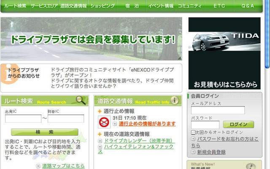Screen dimensions: 270x169
Task: Click arrow icon beside 道路マップはこちら
Action: click(38, 166)
